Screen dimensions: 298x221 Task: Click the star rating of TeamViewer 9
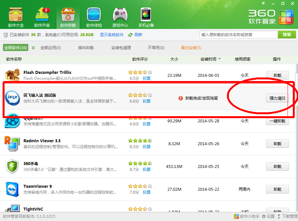click(140, 186)
